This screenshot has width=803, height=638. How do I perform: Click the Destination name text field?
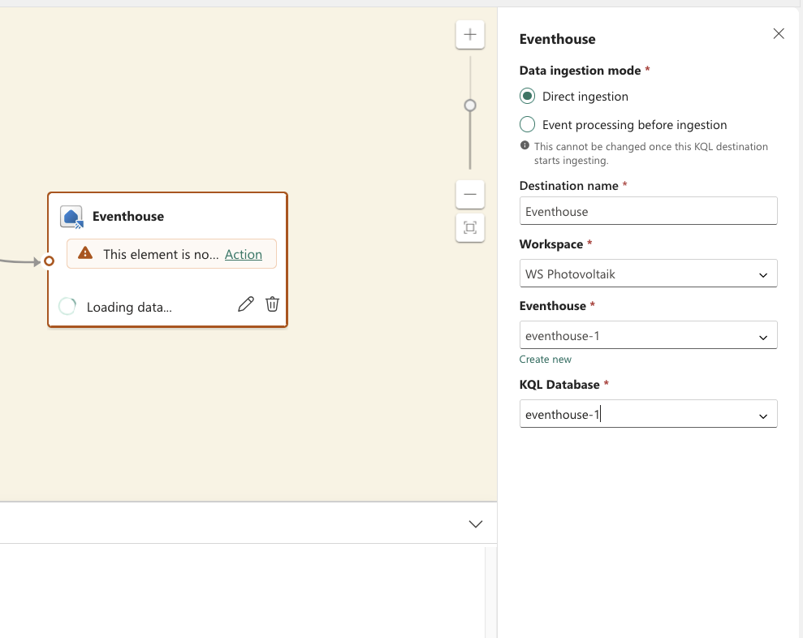pyautogui.click(x=648, y=212)
